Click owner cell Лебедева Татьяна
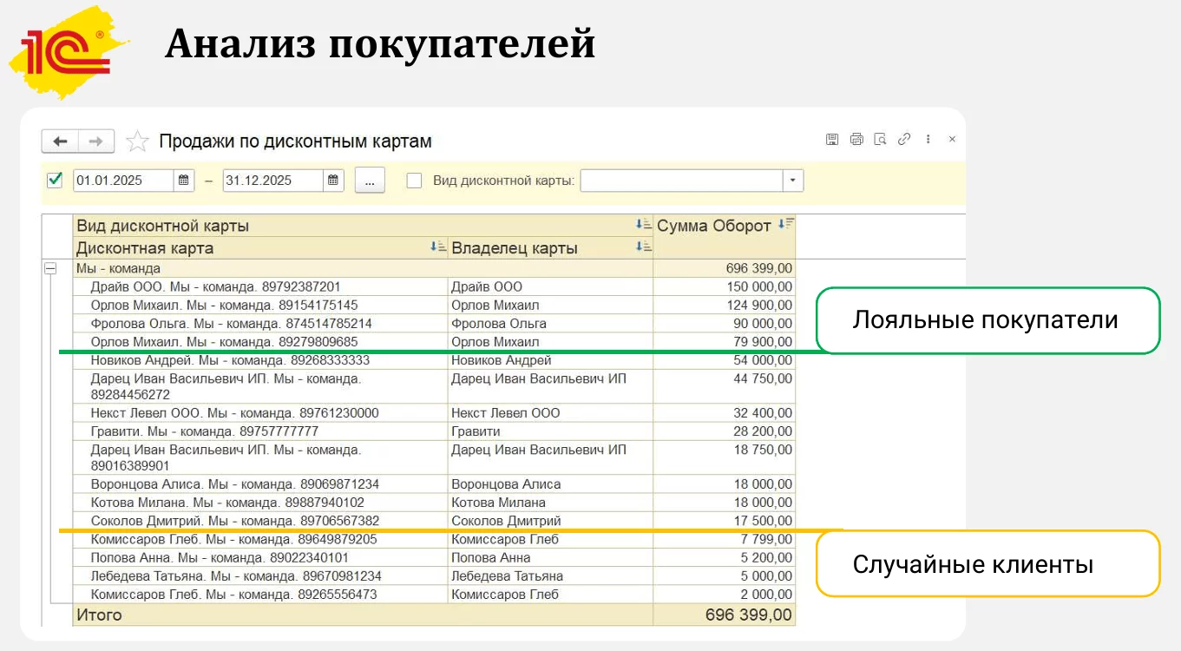Screen dimensions: 1181x651 550,576
